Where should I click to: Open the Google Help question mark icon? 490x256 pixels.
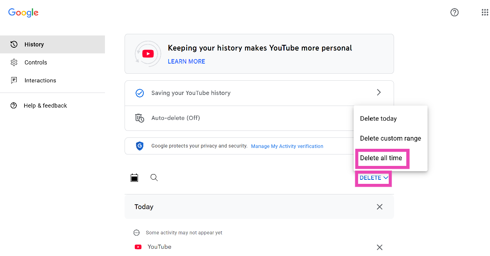pyautogui.click(x=454, y=12)
